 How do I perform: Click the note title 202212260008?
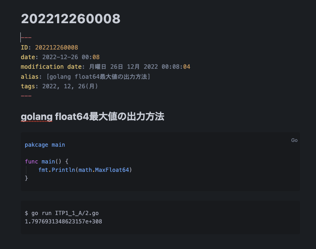coord(71,18)
